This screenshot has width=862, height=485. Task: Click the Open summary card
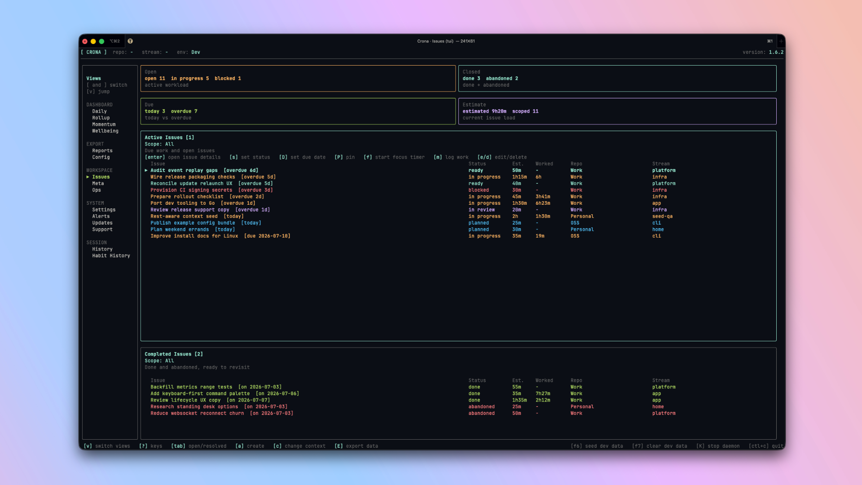pyautogui.click(x=298, y=79)
